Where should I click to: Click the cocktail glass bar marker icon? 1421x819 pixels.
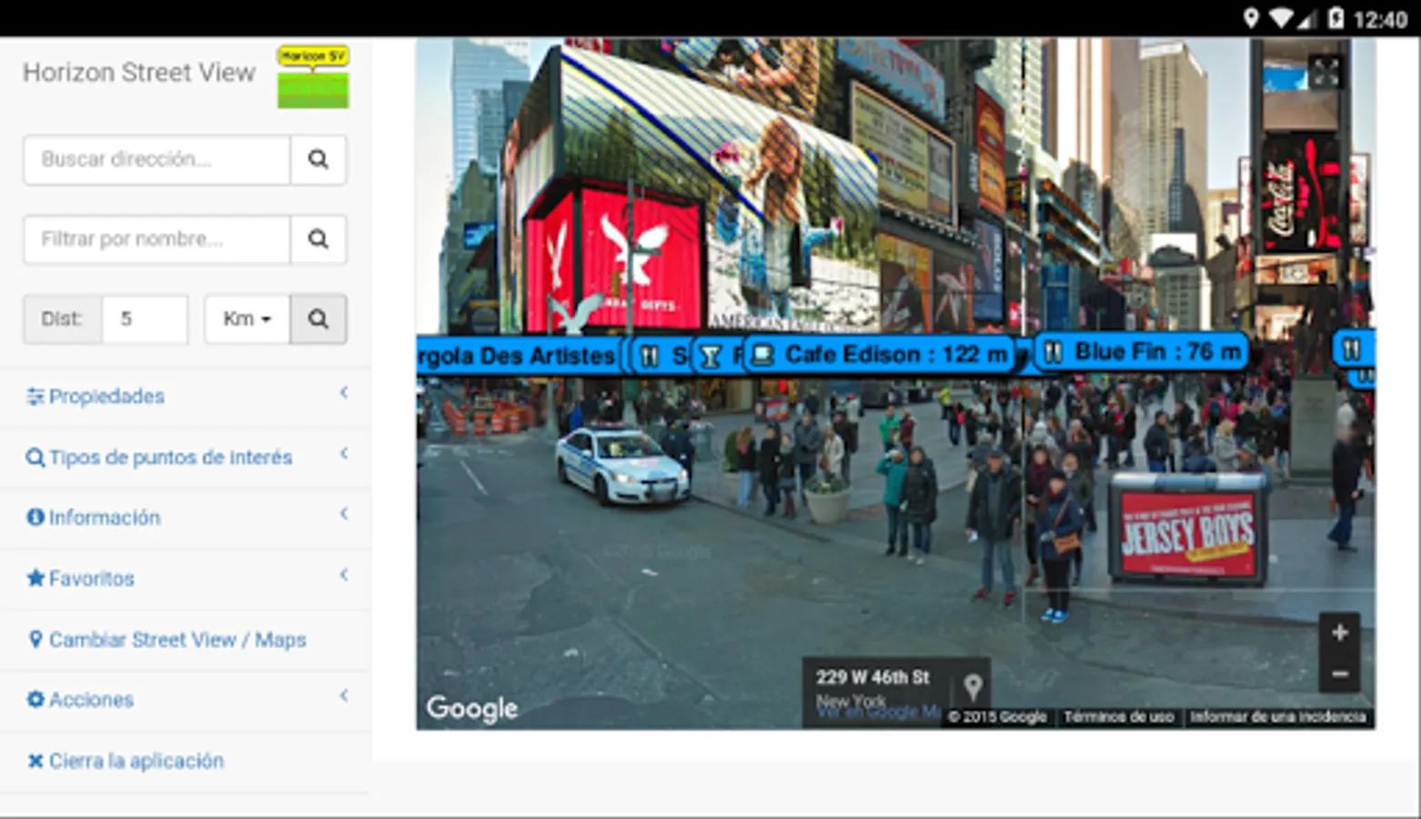coord(710,356)
